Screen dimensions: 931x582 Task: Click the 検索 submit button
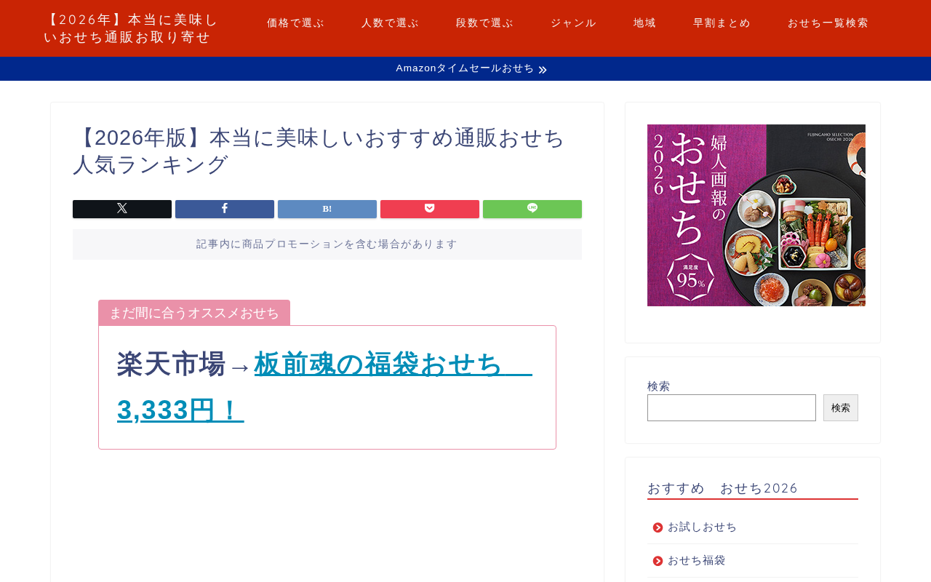coord(841,408)
